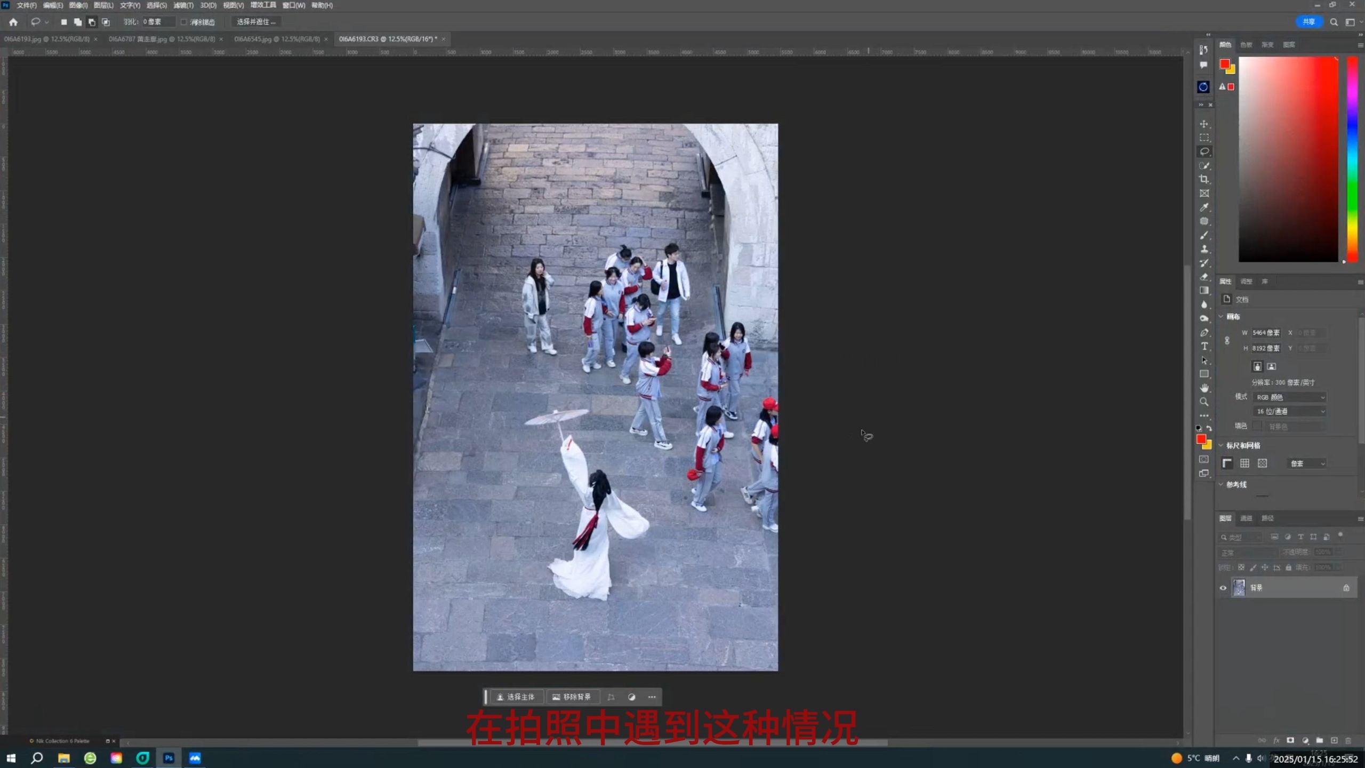Collapse the 标尺和网格 section
The image size is (1365, 768).
tap(1222, 445)
